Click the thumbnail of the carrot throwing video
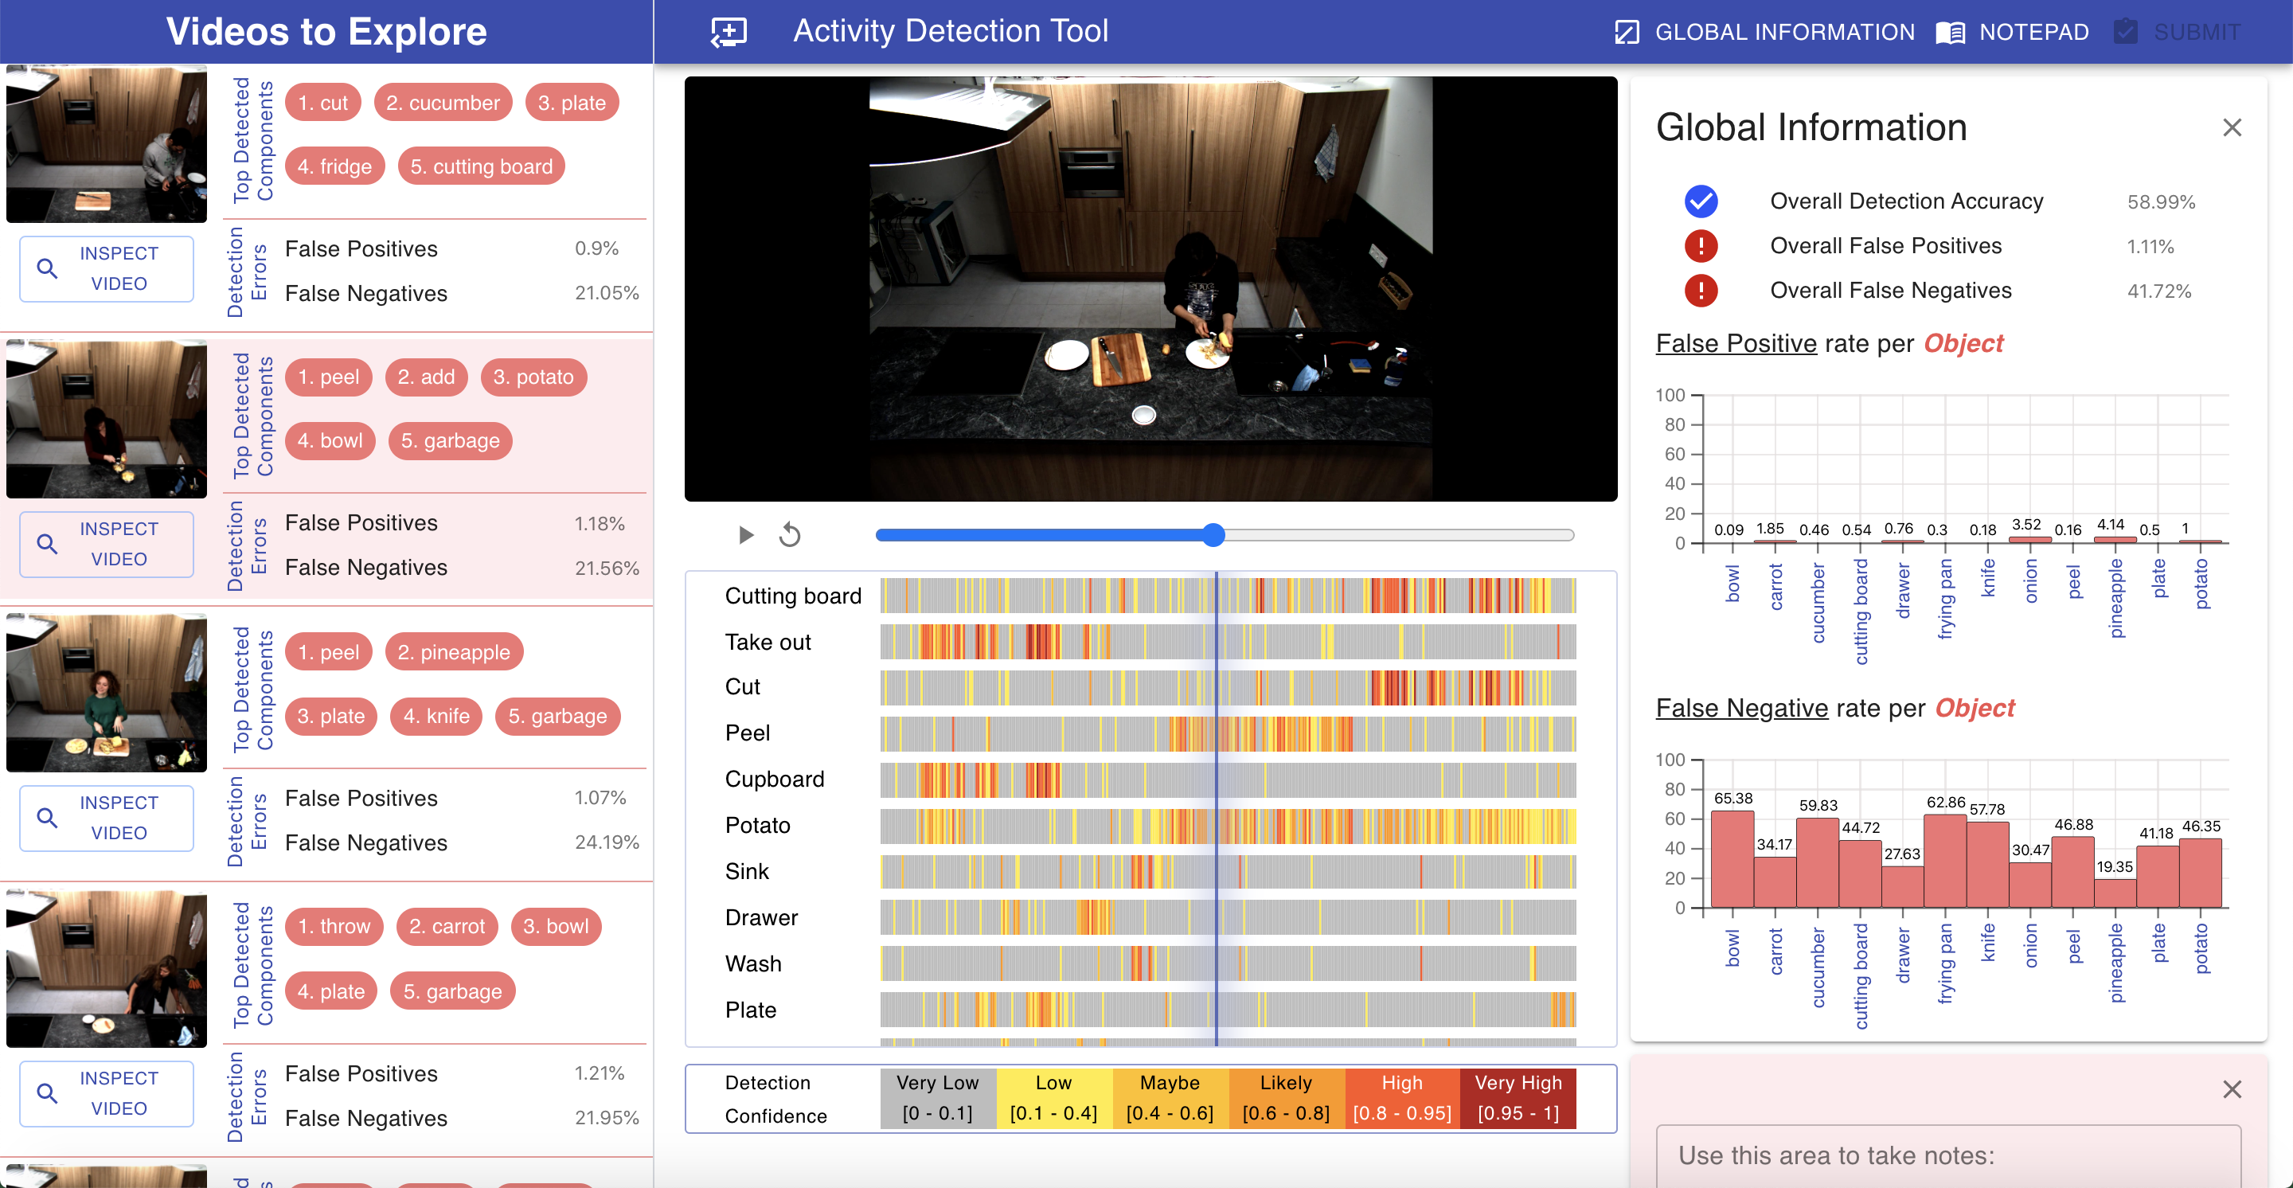This screenshot has width=2293, height=1188. click(107, 968)
